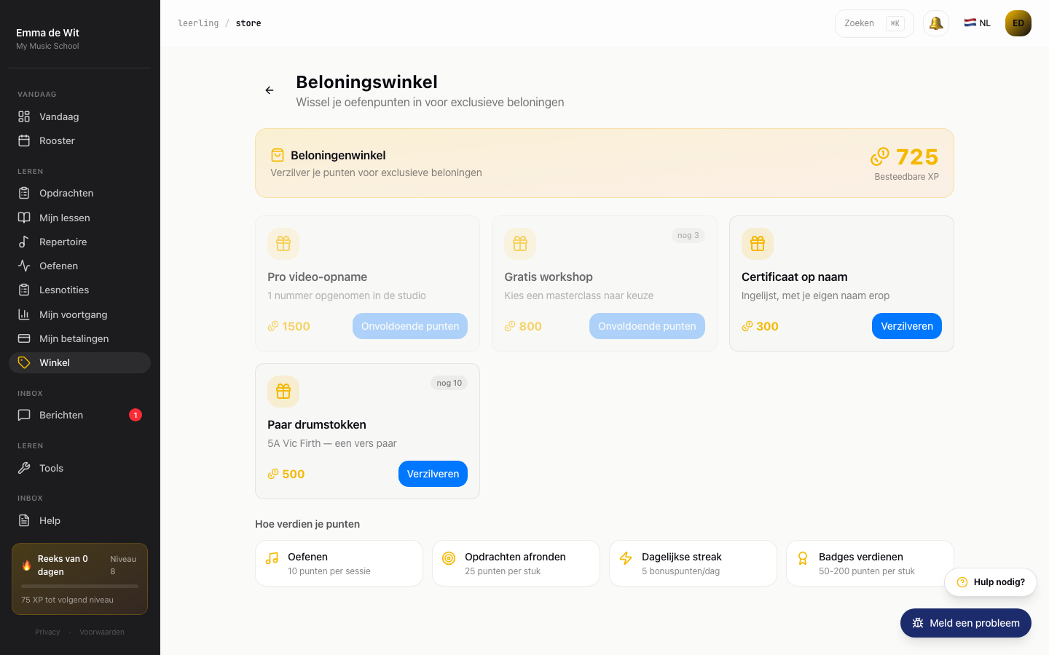Click the back arrow next to Beloningswinkel
The width and height of the screenshot is (1049, 655).
[270, 90]
